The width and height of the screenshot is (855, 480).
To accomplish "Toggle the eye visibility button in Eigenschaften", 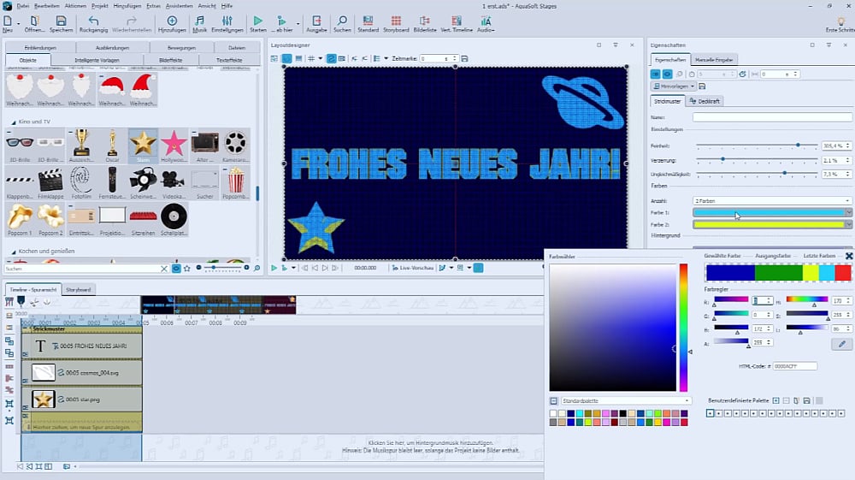I will click(667, 74).
